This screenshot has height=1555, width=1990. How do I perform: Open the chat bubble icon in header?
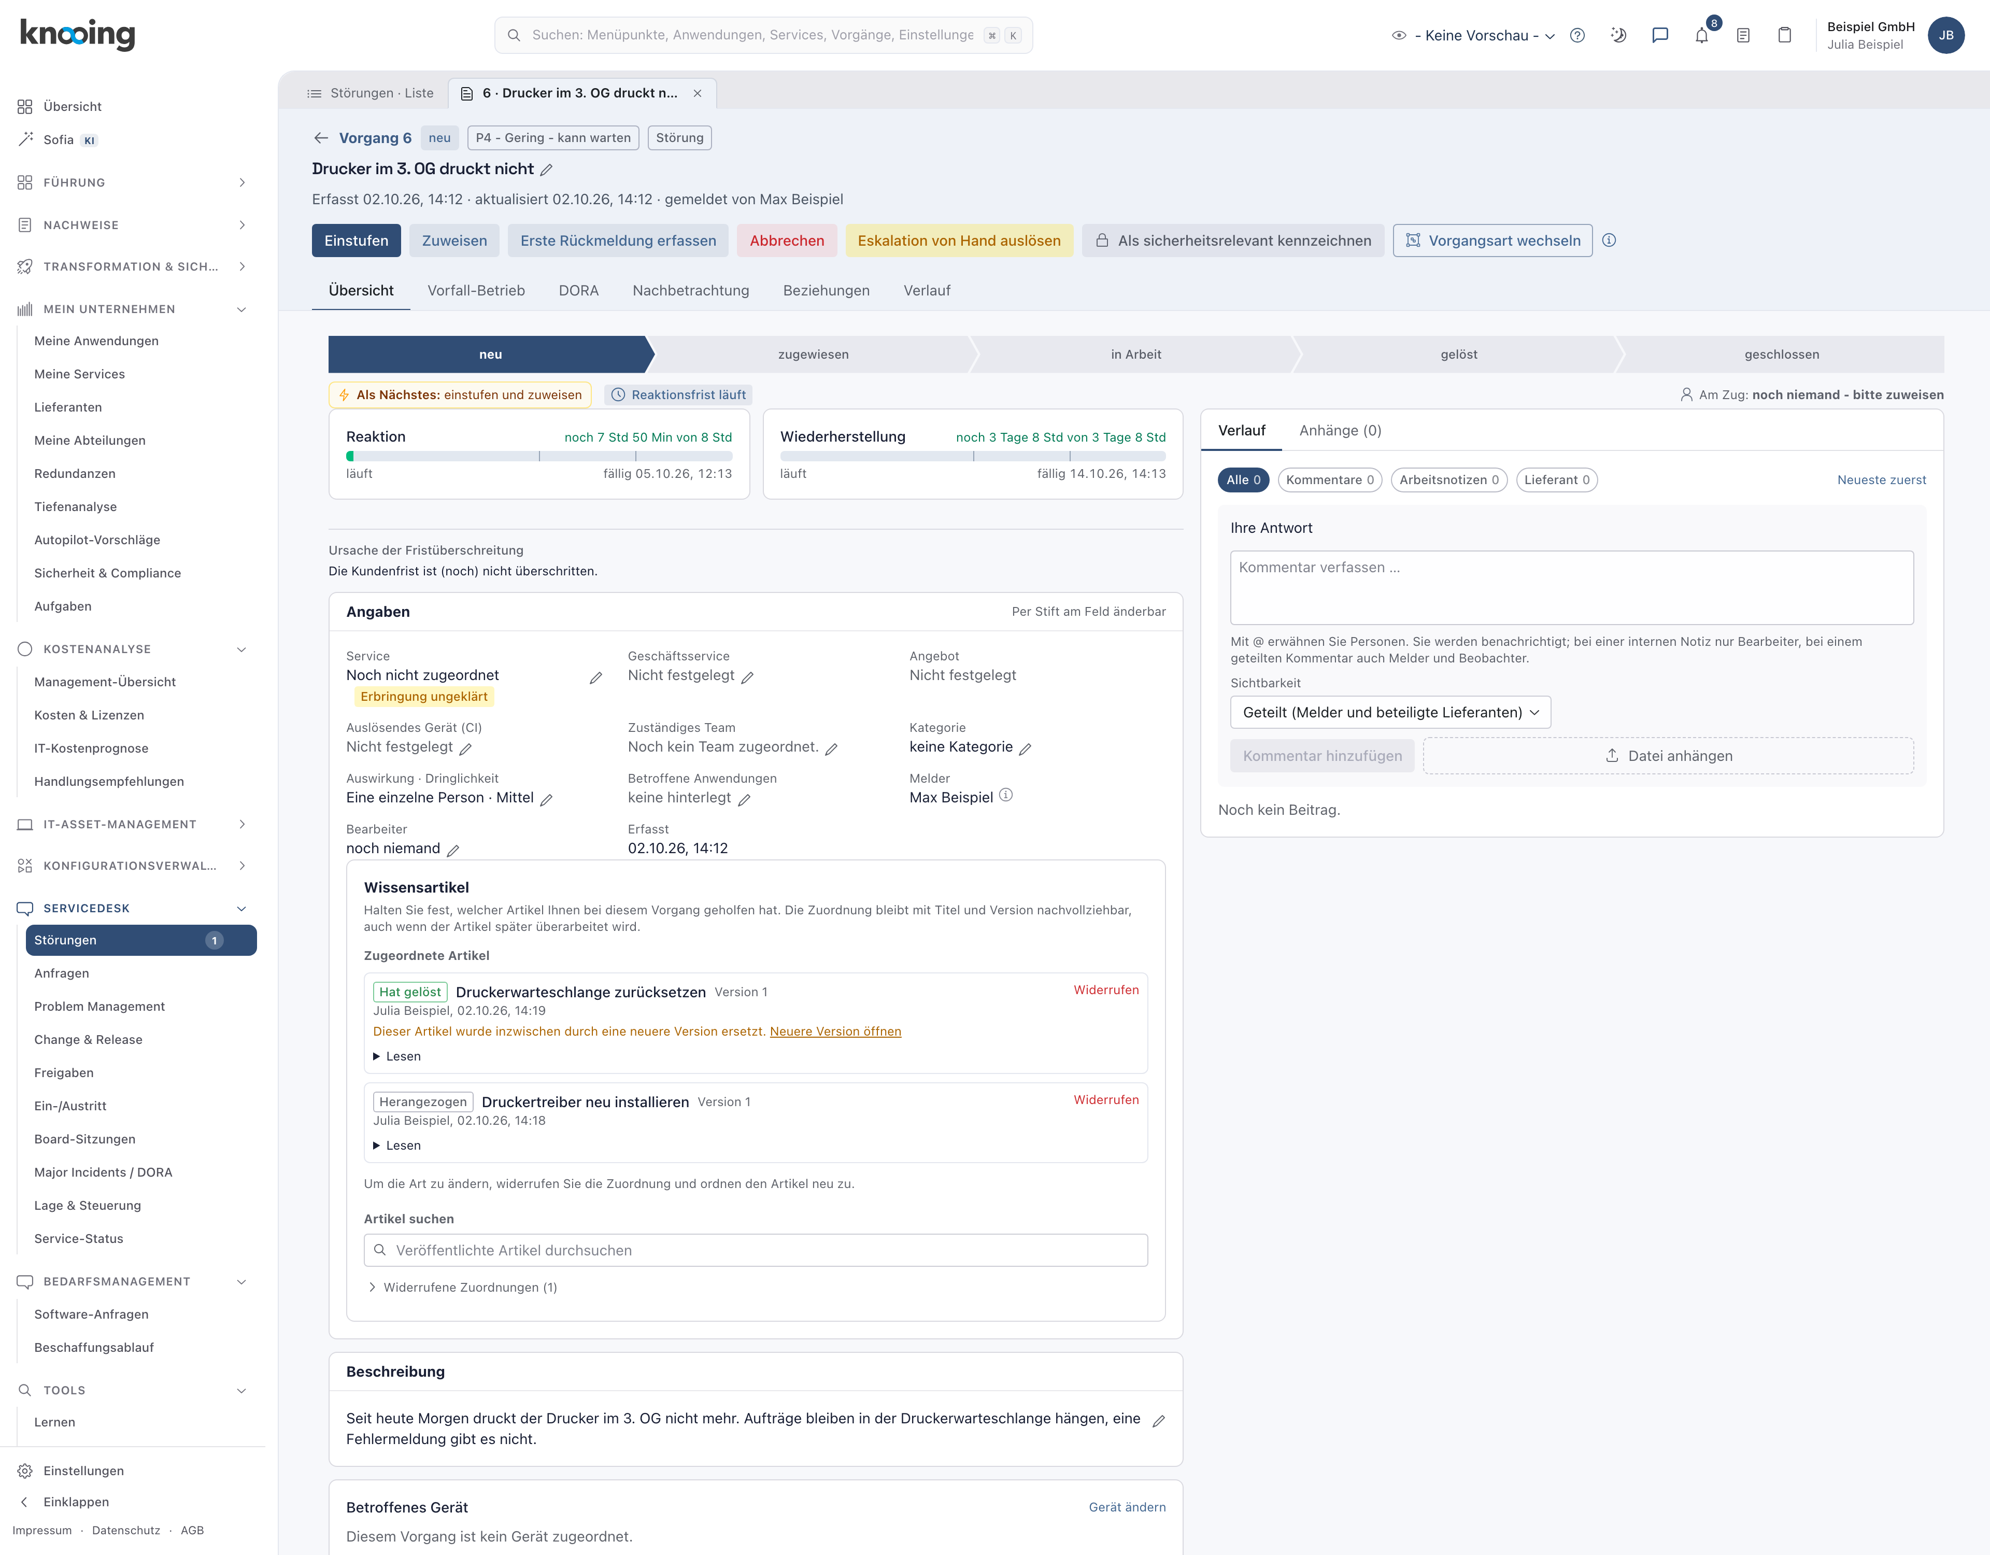coord(1660,36)
